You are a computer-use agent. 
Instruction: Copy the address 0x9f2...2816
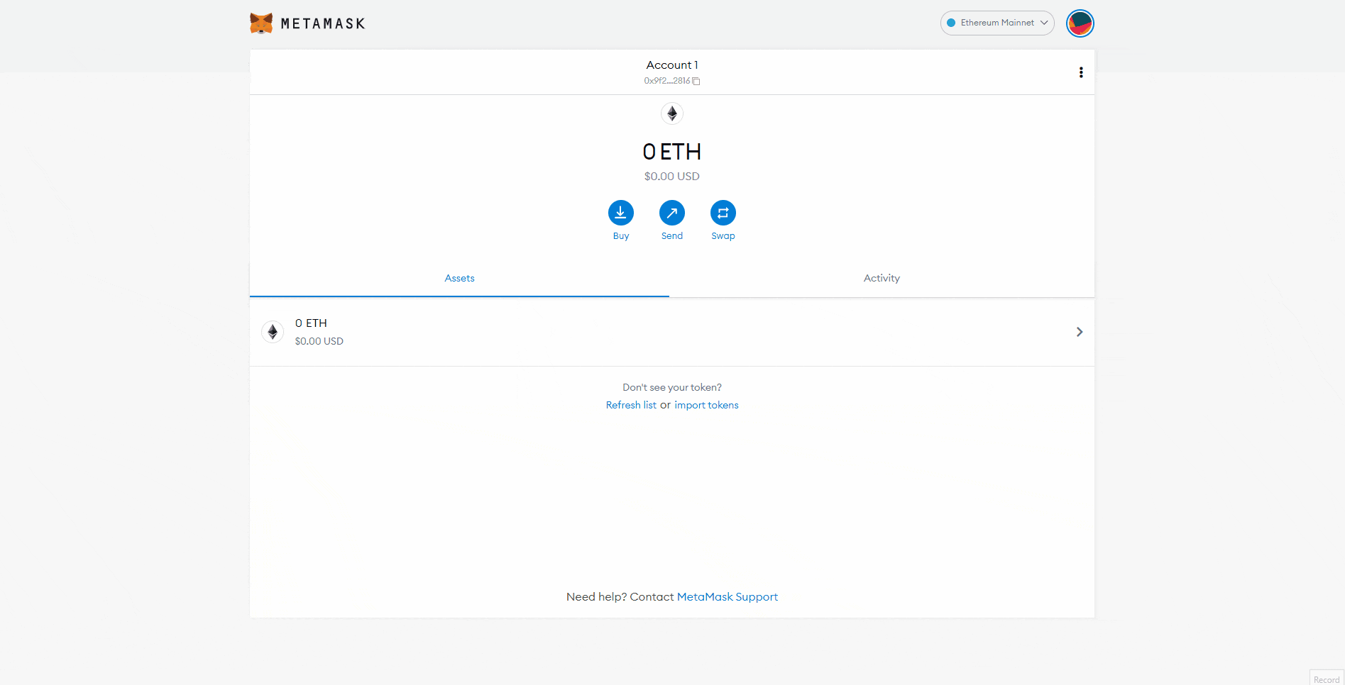click(671, 81)
